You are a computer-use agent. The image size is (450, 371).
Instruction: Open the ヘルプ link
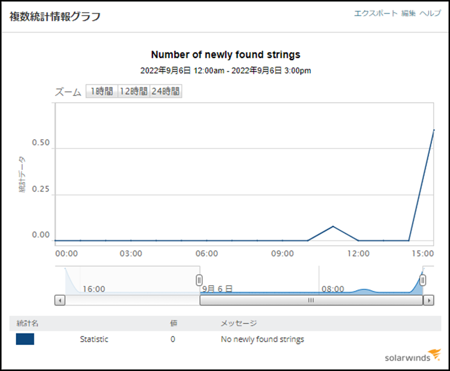(430, 13)
